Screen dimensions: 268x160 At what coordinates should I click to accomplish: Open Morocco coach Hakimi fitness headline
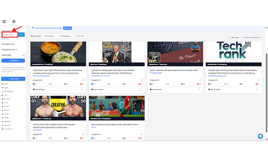click(115, 124)
